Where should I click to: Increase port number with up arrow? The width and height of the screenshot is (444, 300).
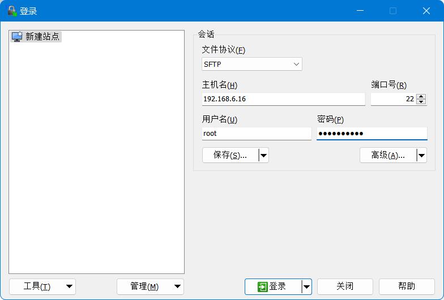point(421,96)
